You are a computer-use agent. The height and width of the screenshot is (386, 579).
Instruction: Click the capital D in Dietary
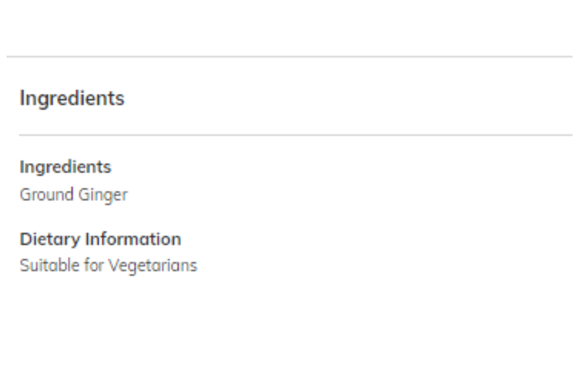[25, 239]
